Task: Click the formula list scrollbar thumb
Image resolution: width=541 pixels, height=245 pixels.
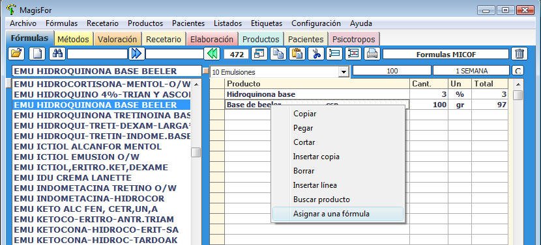Action: tap(196, 153)
